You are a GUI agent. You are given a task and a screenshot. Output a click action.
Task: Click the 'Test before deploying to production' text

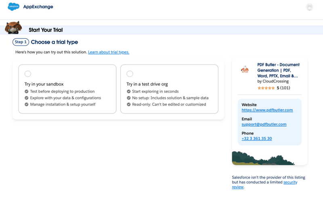(62, 91)
